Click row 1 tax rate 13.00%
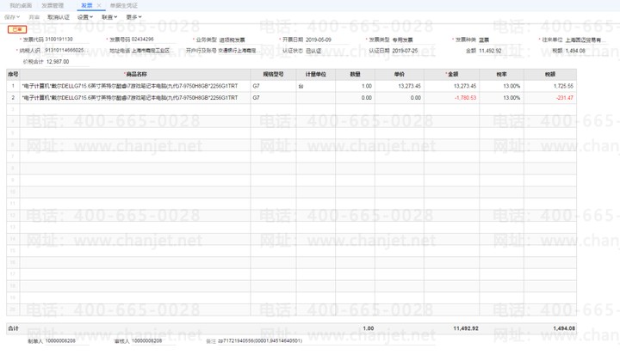The height and width of the screenshot is (355, 620). [x=501, y=86]
